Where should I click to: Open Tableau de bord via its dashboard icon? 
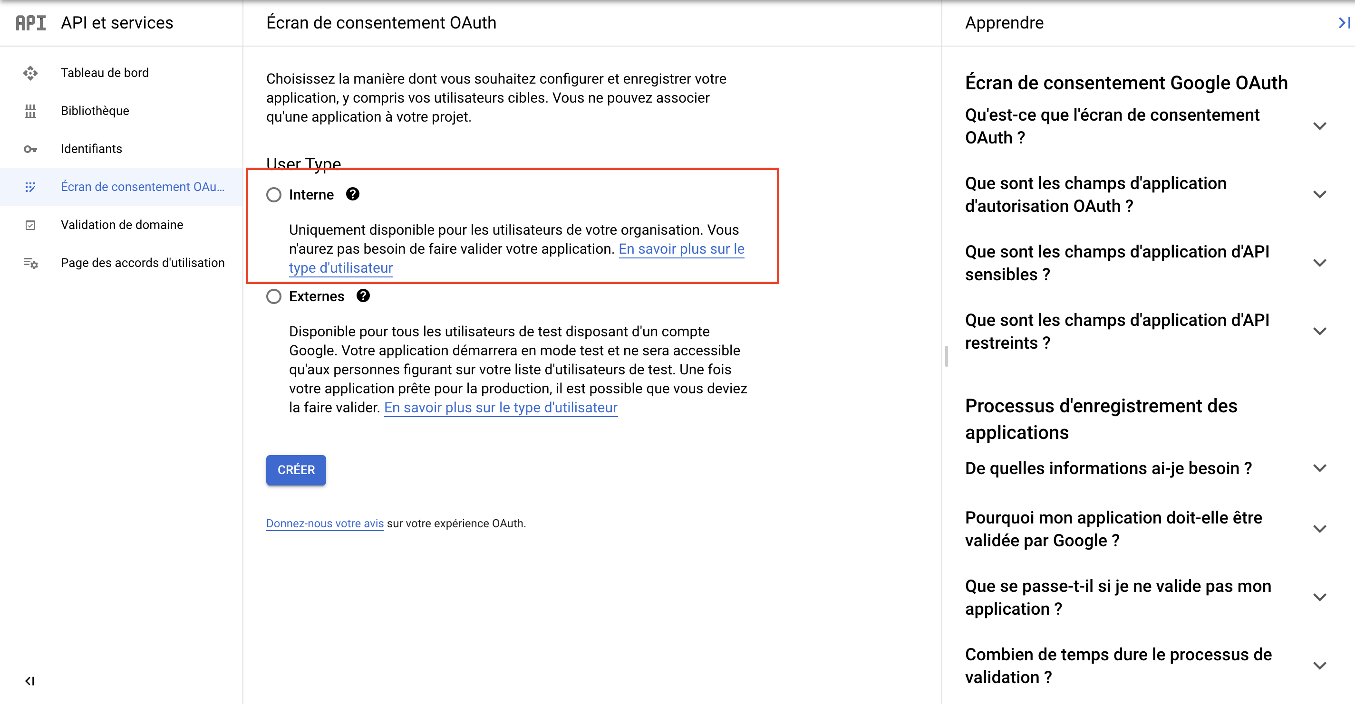[30, 73]
